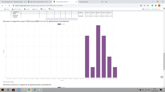Click the 'Загальне середнє' row label
Screen dimensions: 165x92
[x=15, y=16]
